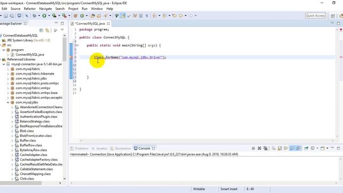Open the Open Console dropdown arrow
The width and height of the screenshot is (343, 193).
[327, 149]
